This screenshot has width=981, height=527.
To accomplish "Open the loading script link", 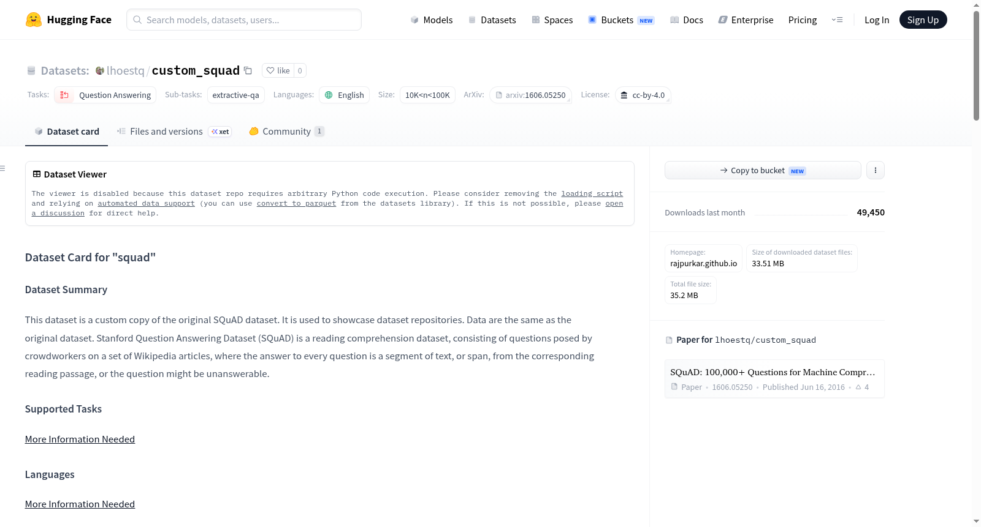I will [592, 193].
